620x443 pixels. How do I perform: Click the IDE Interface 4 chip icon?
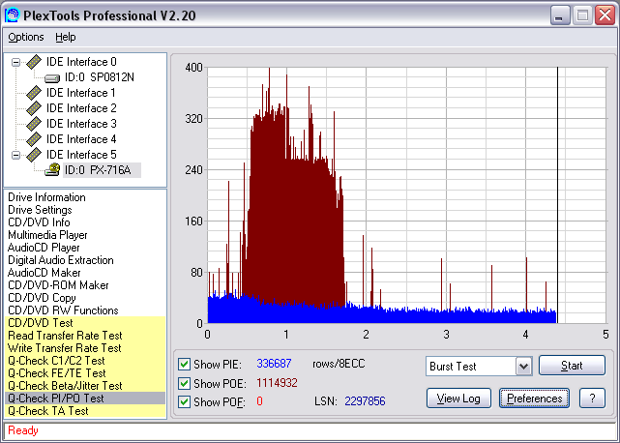[34, 139]
